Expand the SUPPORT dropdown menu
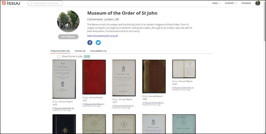 [x=231, y=3]
